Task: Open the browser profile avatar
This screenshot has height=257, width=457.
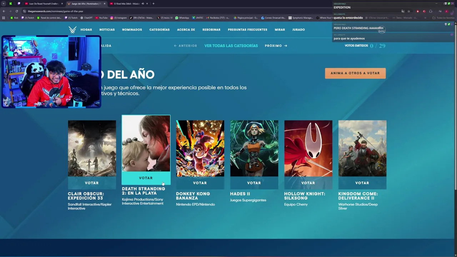Action: tap(446, 11)
